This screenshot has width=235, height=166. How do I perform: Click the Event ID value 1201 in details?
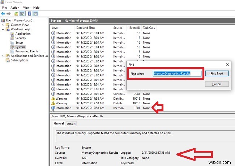click(85, 158)
